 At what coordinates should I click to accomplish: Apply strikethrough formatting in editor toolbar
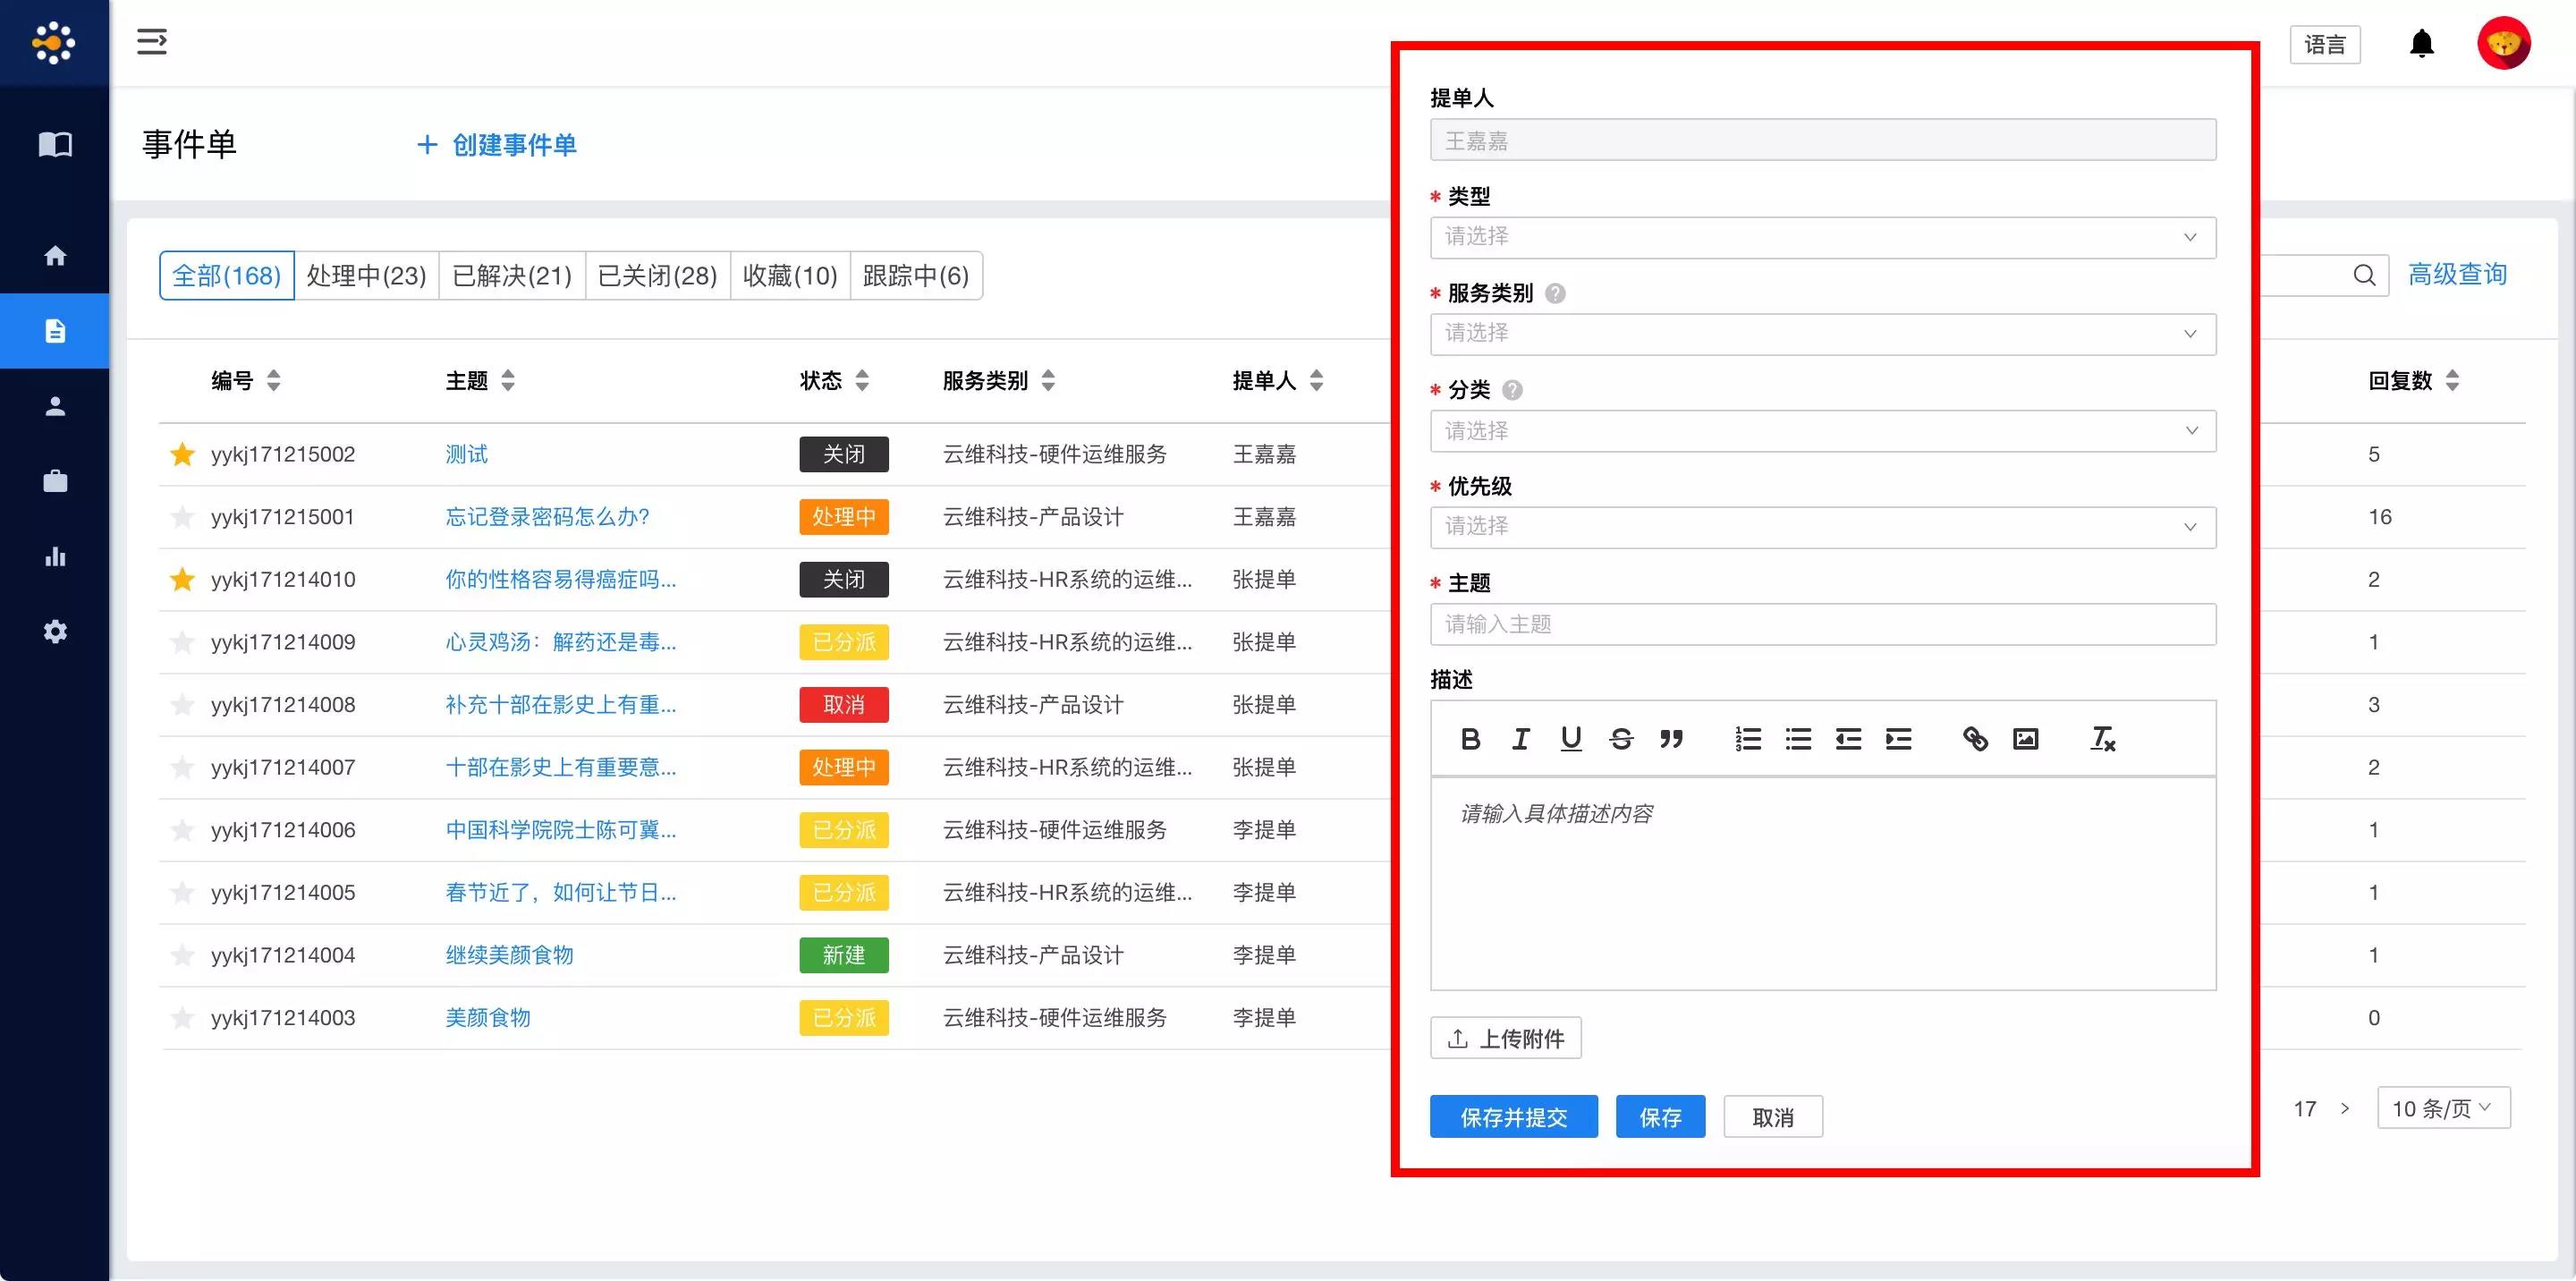pyautogui.click(x=1621, y=739)
